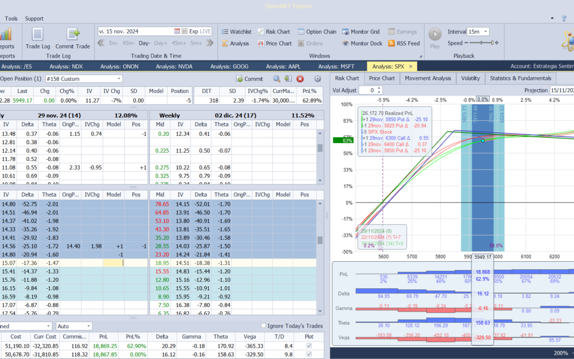Open the RSS Feed window
The height and width of the screenshot is (359, 574).
(x=404, y=44)
